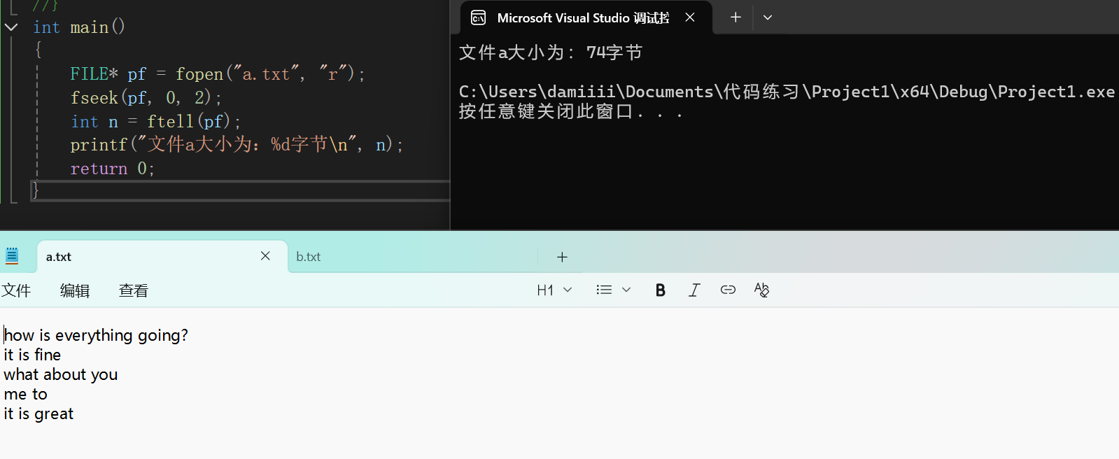Click the line 'me to'
Viewport: 1119px width, 459px height.
[x=25, y=394]
